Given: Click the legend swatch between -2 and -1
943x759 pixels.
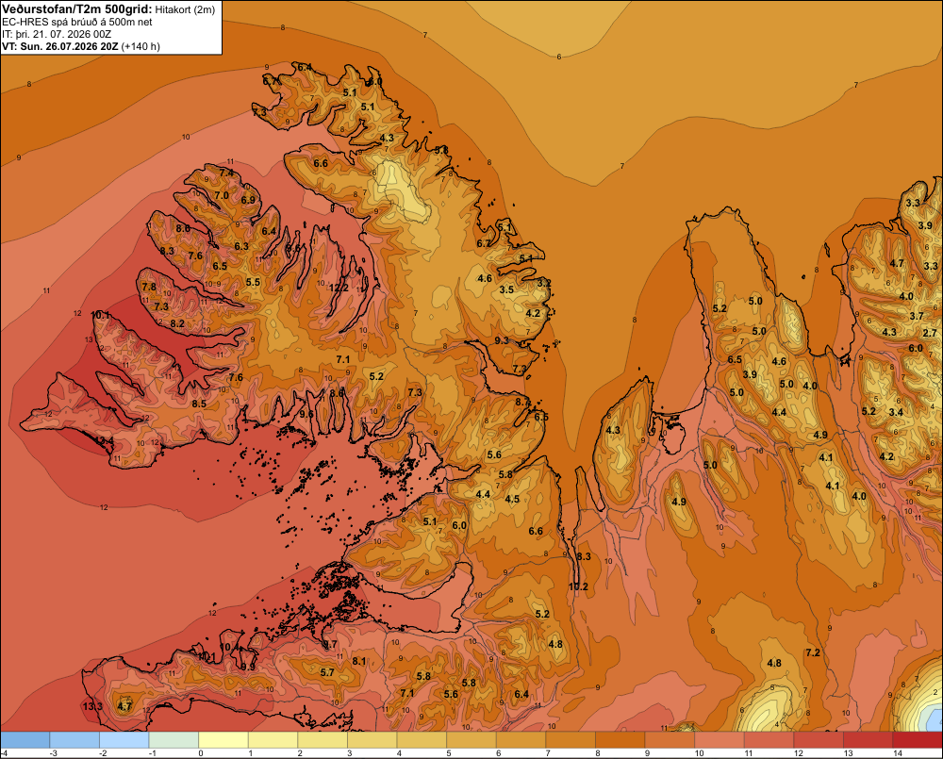Looking at the screenshot, I should pyautogui.click(x=124, y=739).
